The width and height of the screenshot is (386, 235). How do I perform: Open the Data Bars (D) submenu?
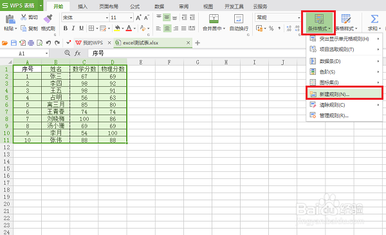344,61
